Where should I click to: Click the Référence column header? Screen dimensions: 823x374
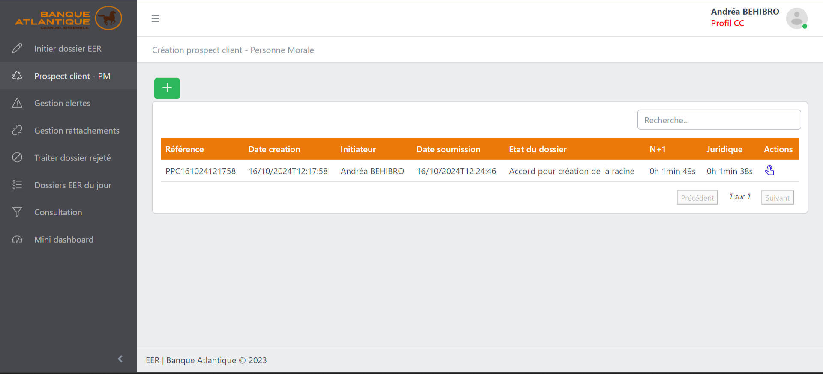(184, 149)
